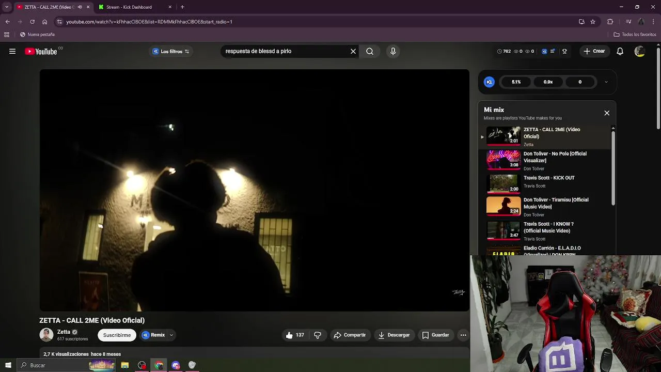Open the vidIQ trophy icon
Image resolution: width=661 pixels, height=372 pixels.
(x=564, y=51)
